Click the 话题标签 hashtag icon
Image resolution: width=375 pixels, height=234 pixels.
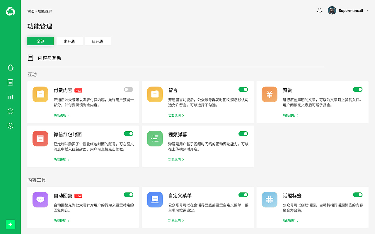269,199
